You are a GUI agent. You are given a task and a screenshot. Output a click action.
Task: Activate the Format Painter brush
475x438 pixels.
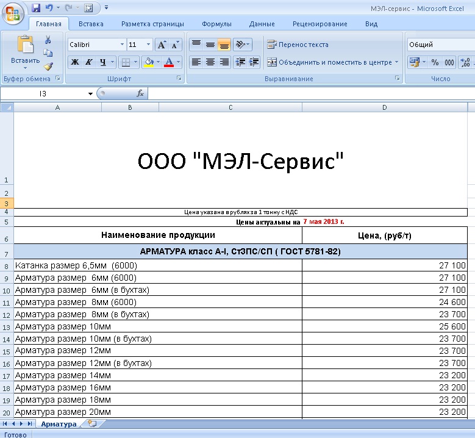[x=48, y=66]
